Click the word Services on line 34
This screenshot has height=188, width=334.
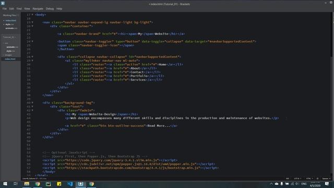click(x=138, y=80)
